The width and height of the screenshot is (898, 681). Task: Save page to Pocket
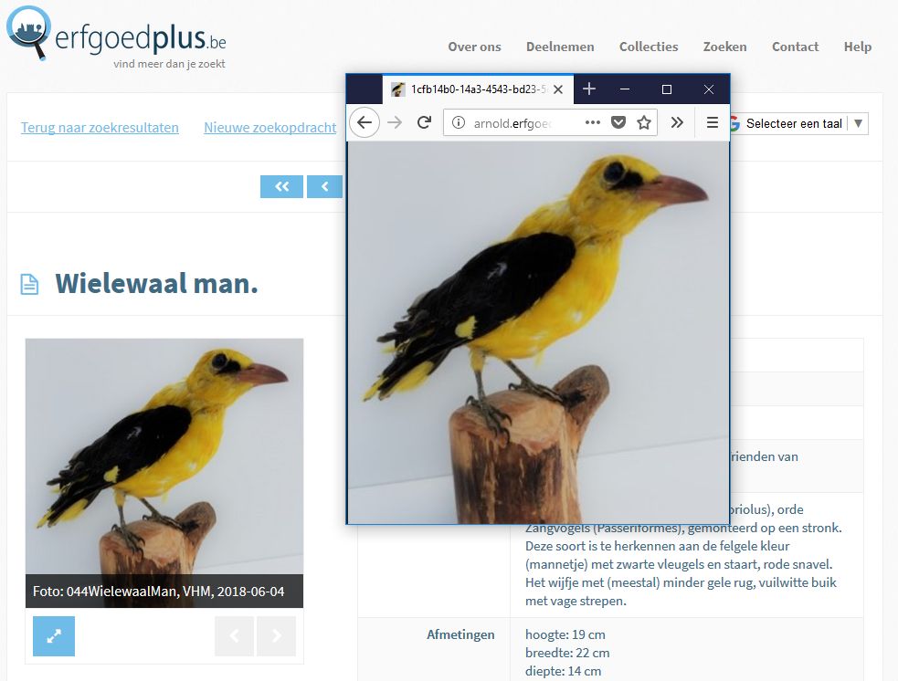click(618, 122)
